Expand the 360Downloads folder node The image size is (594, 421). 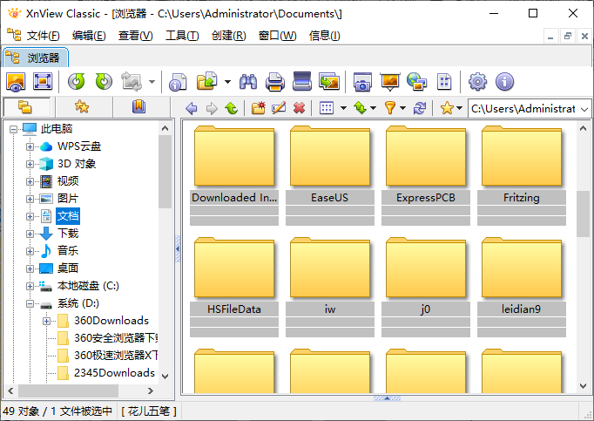[46, 322]
